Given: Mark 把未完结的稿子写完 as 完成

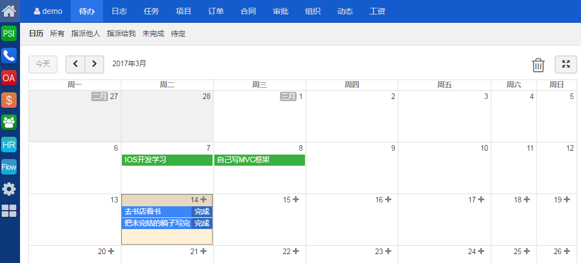Looking at the screenshot, I should click(x=202, y=224).
